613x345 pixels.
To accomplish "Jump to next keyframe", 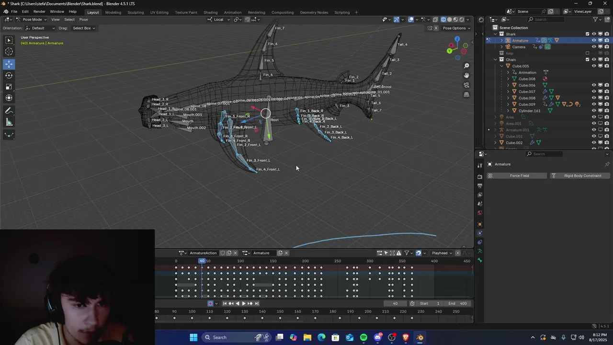I will coord(250,303).
